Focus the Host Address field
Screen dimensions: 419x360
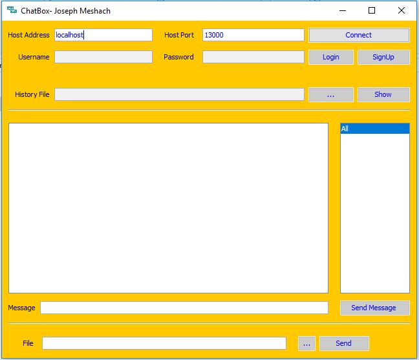[103, 35]
